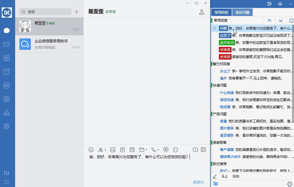Open the mail icon in the left sidebar
294x187 pixels.
tap(7, 44)
